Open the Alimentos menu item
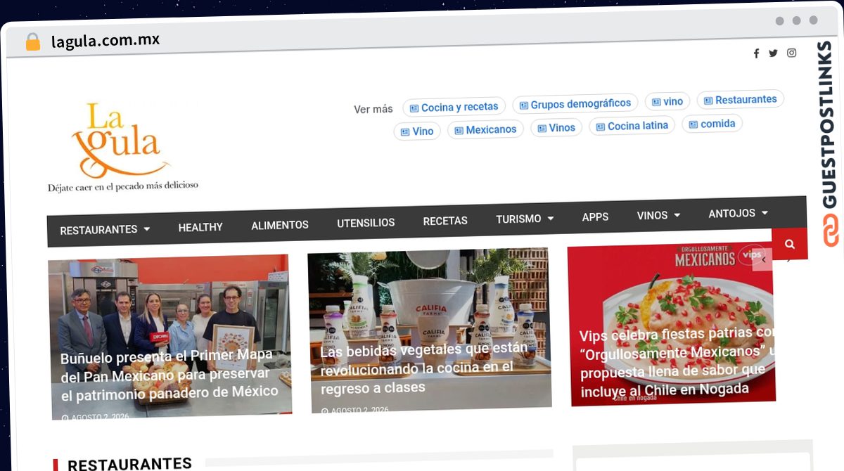Viewport: 844px width, 471px height. point(280,225)
